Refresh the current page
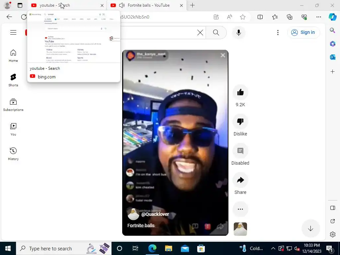This screenshot has height=255, width=340. [x=24, y=17]
